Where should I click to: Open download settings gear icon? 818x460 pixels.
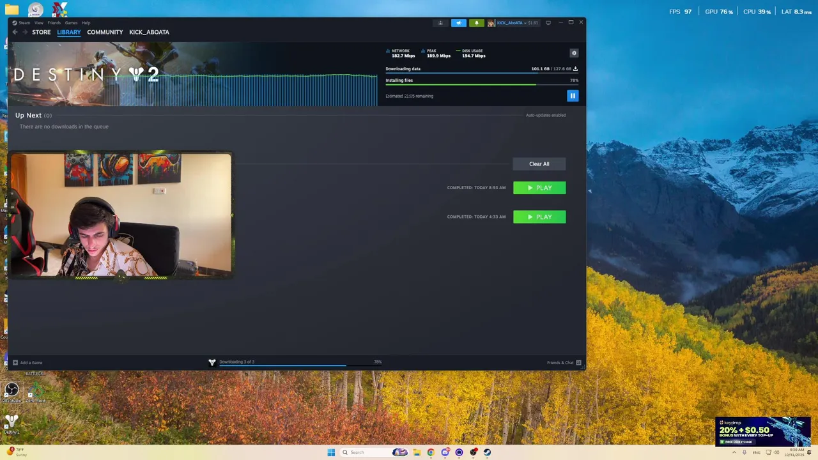point(574,53)
